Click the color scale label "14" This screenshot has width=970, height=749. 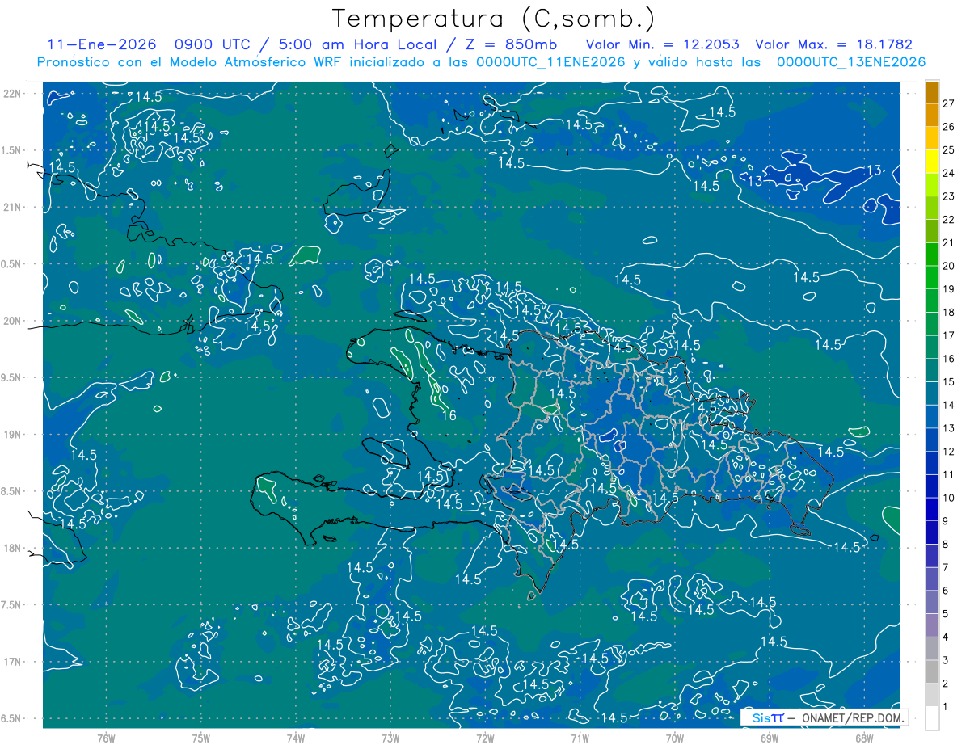[x=949, y=405]
